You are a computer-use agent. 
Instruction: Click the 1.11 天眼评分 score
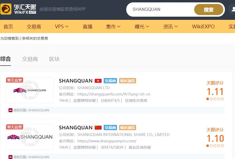(215, 92)
